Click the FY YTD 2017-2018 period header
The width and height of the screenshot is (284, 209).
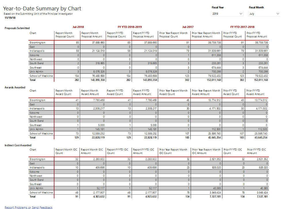coord(242,27)
